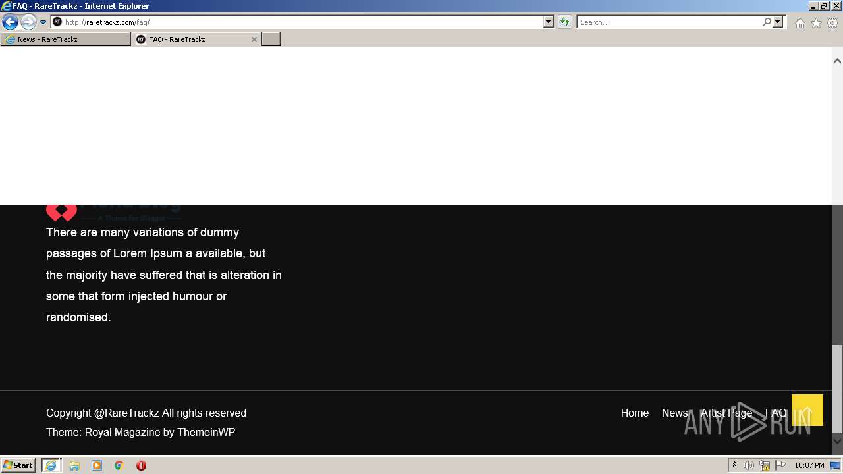Open the search provider dropdown arrow
Image resolution: width=843 pixels, height=474 pixels.
click(x=778, y=22)
